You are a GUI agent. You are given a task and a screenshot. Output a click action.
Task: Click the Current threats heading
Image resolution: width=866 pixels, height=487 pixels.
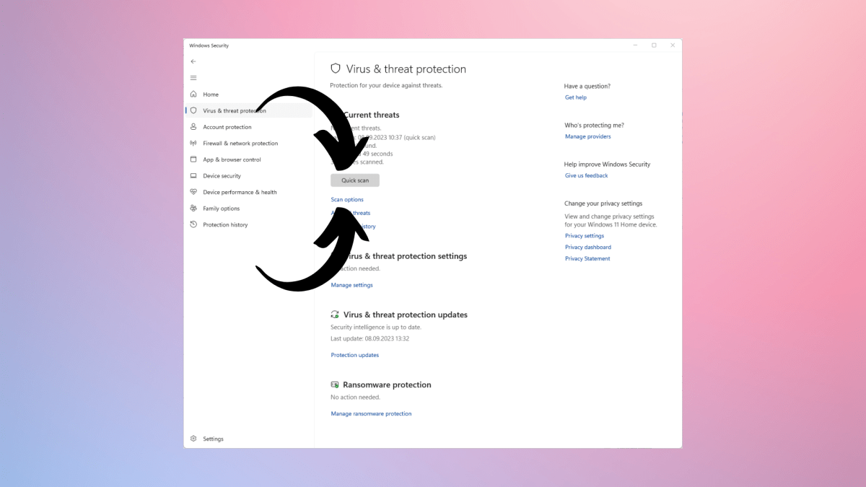click(x=371, y=115)
